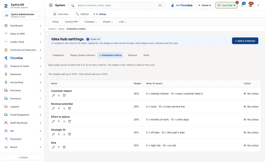The width and height of the screenshot is (265, 162).
Task: Click Add a criterion button
Action: coord(245,41)
